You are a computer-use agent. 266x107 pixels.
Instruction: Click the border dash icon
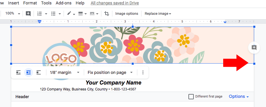pyautogui.click(x=92, y=14)
